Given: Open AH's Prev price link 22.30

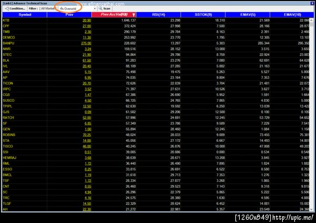Looking at the screenshot, I should (87, 209).
